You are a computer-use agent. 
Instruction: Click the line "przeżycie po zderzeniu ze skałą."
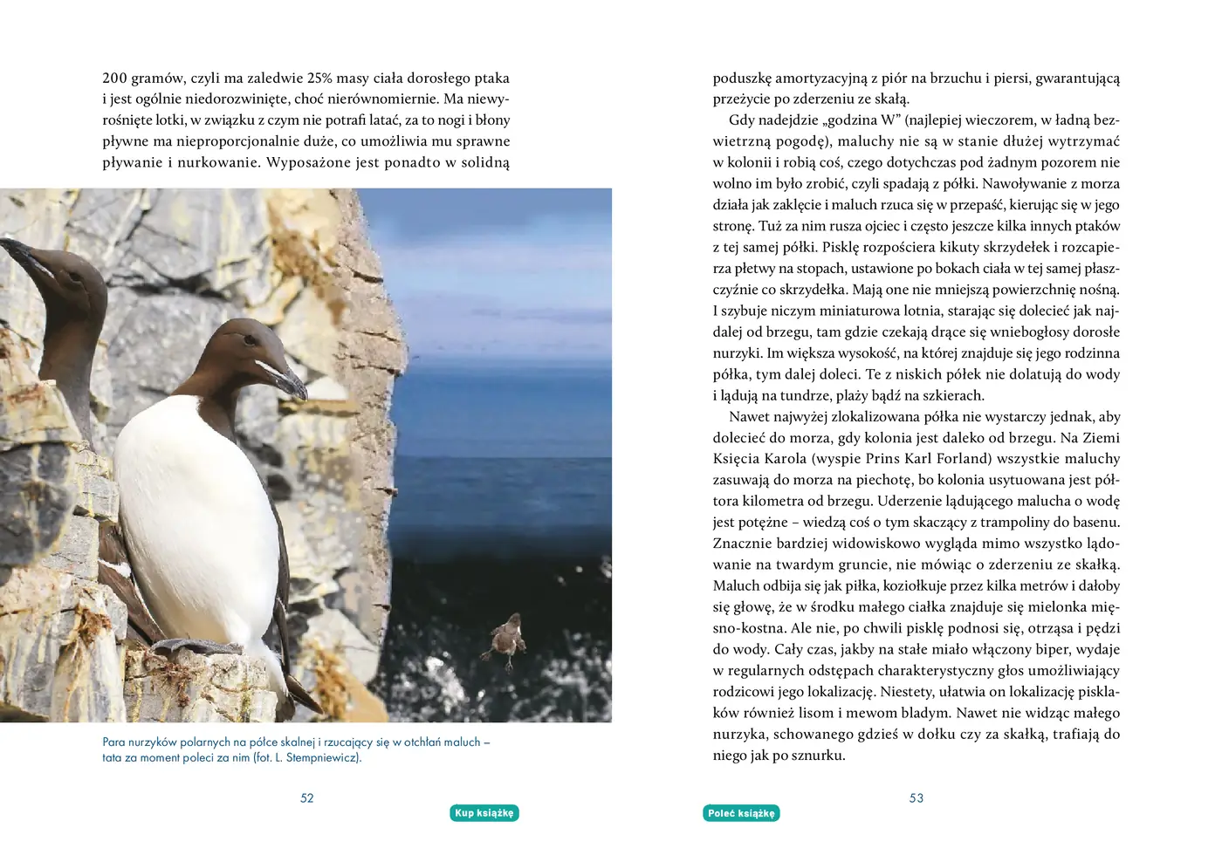coord(812,99)
